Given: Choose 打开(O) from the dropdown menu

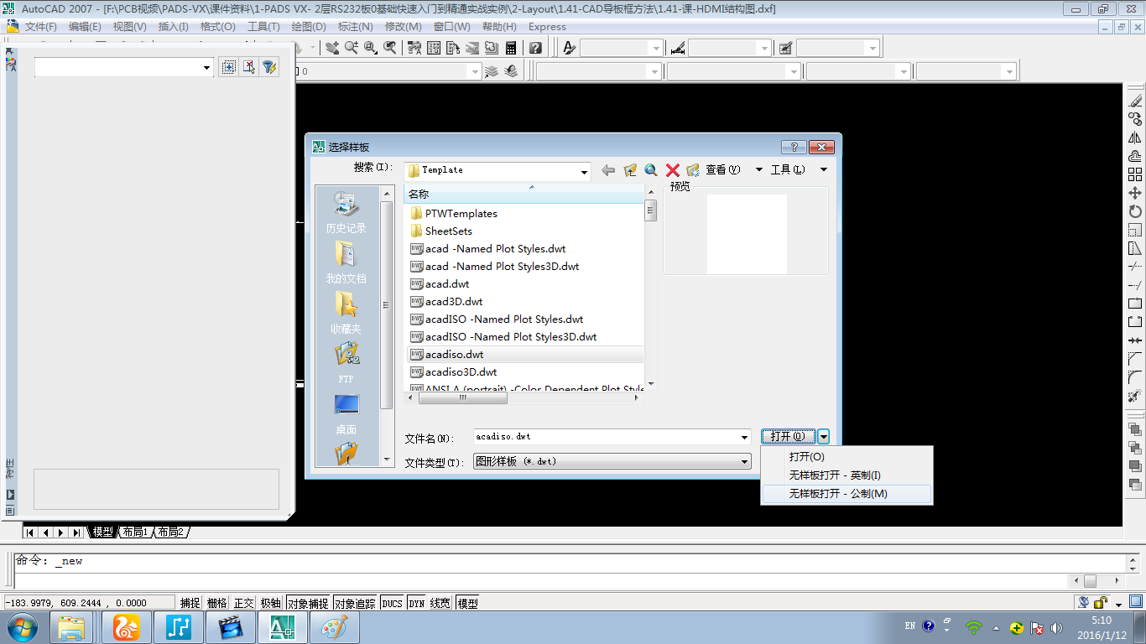Looking at the screenshot, I should [x=847, y=457].
